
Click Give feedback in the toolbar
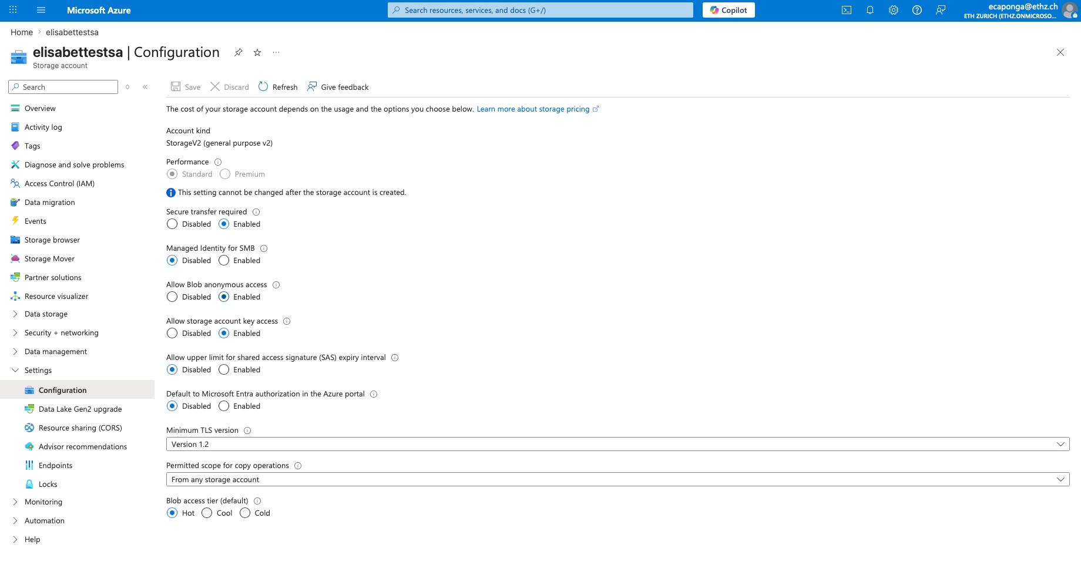coord(338,87)
